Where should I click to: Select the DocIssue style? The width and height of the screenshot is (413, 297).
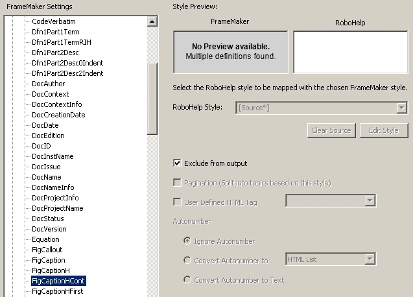point(47,167)
